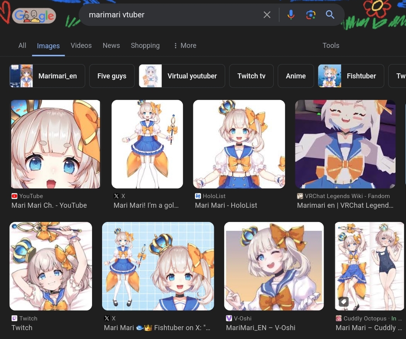The width and height of the screenshot is (406, 339).
Task: Open the Google doodle logo
Action: [x=34, y=16]
